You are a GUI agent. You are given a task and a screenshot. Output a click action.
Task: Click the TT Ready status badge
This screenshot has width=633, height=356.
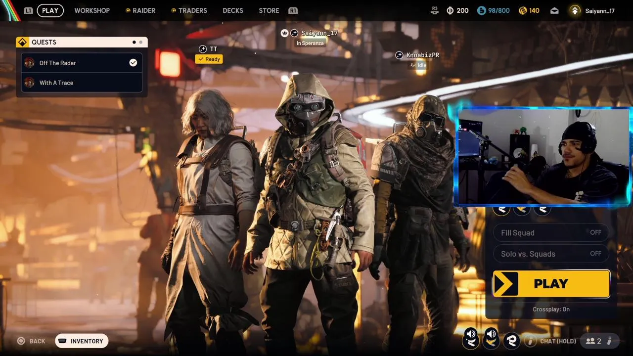[209, 59]
